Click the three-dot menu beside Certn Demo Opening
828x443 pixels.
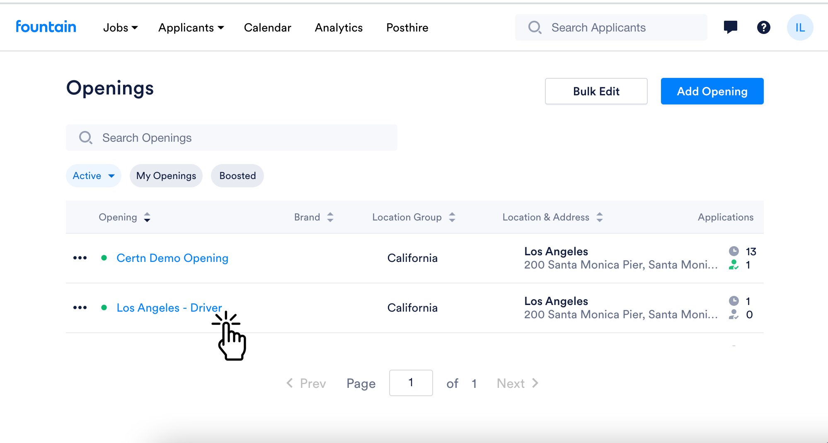pyautogui.click(x=80, y=258)
